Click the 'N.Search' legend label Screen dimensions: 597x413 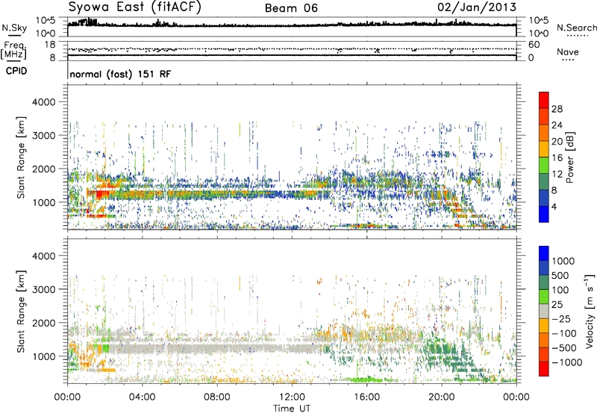(576, 28)
